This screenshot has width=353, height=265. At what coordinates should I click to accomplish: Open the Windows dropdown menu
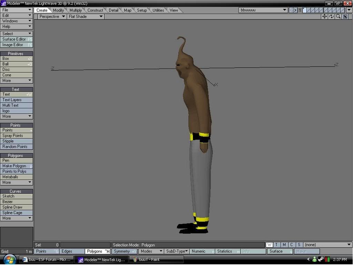coord(17,21)
